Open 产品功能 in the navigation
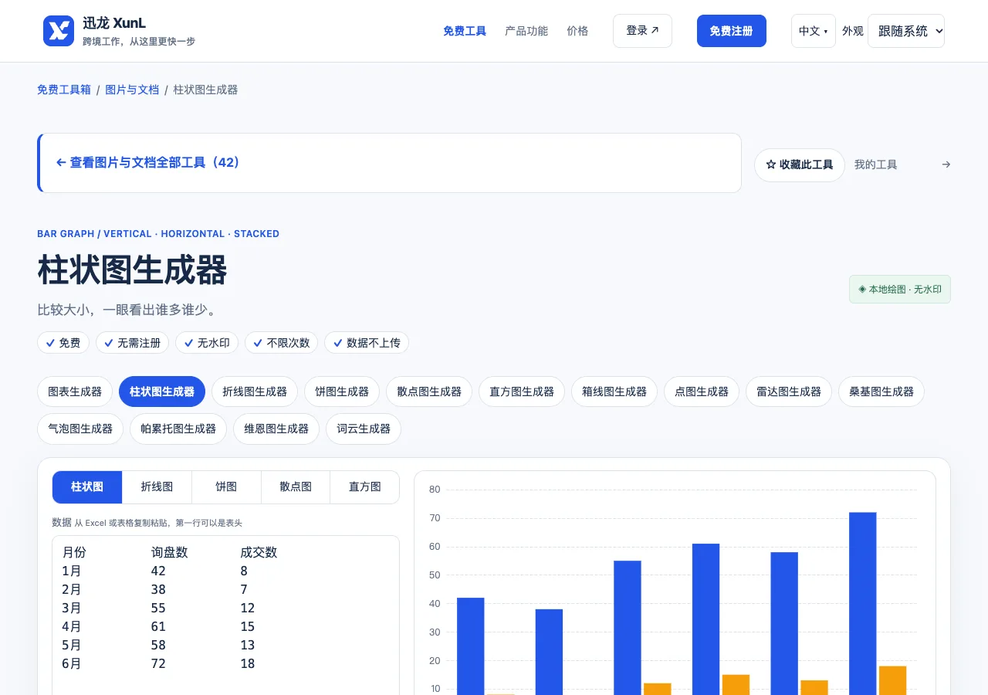 [526, 31]
